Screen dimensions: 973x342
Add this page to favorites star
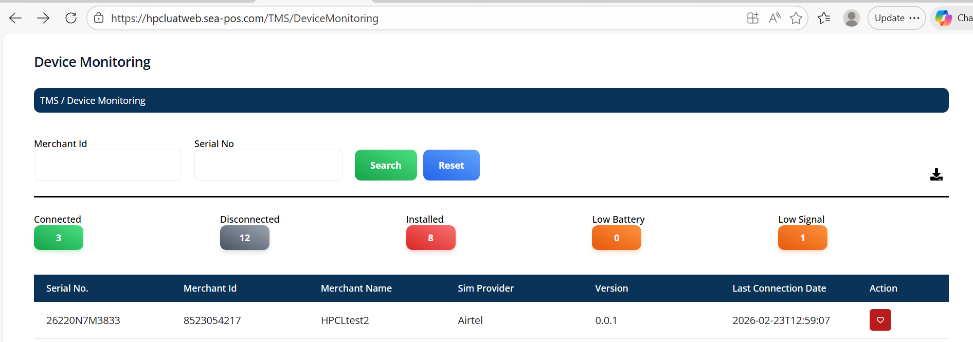click(x=796, y=19)
